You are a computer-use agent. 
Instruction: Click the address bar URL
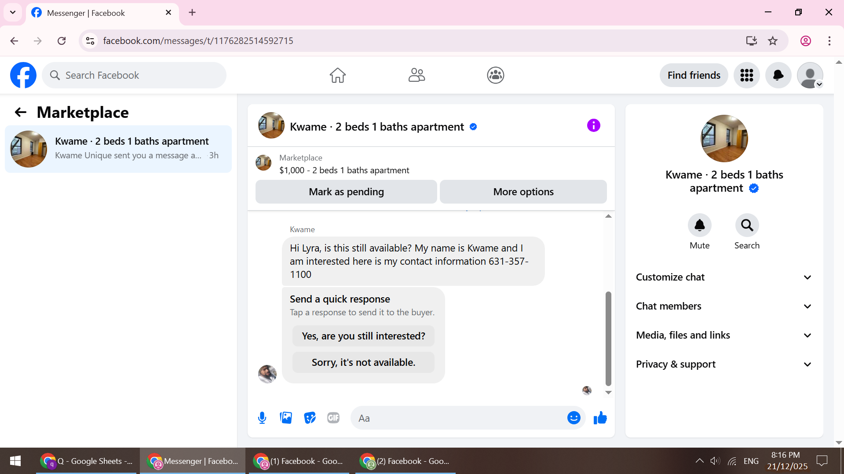tap(198, 41)
